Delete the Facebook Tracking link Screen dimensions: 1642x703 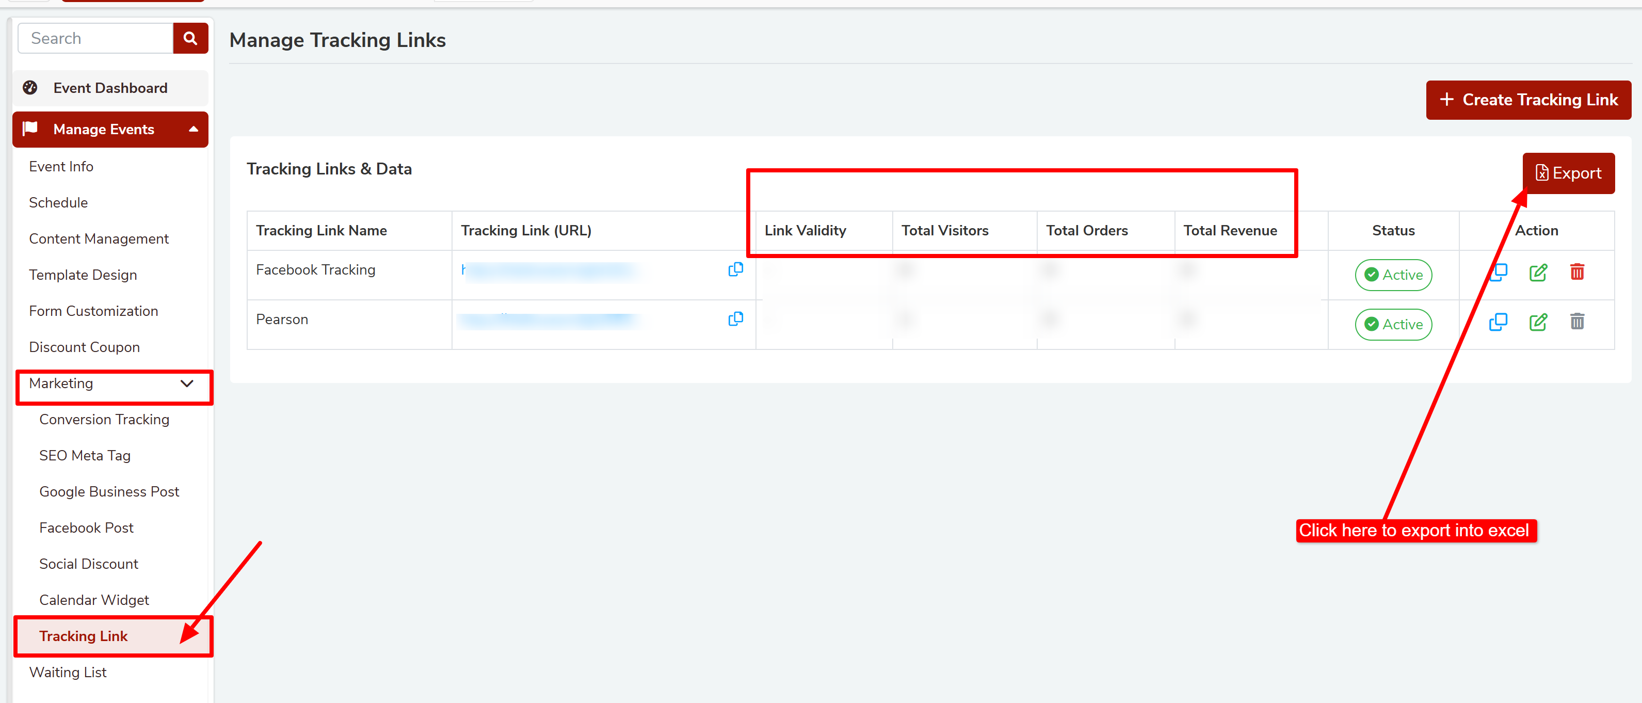[x=1576, y=272]
